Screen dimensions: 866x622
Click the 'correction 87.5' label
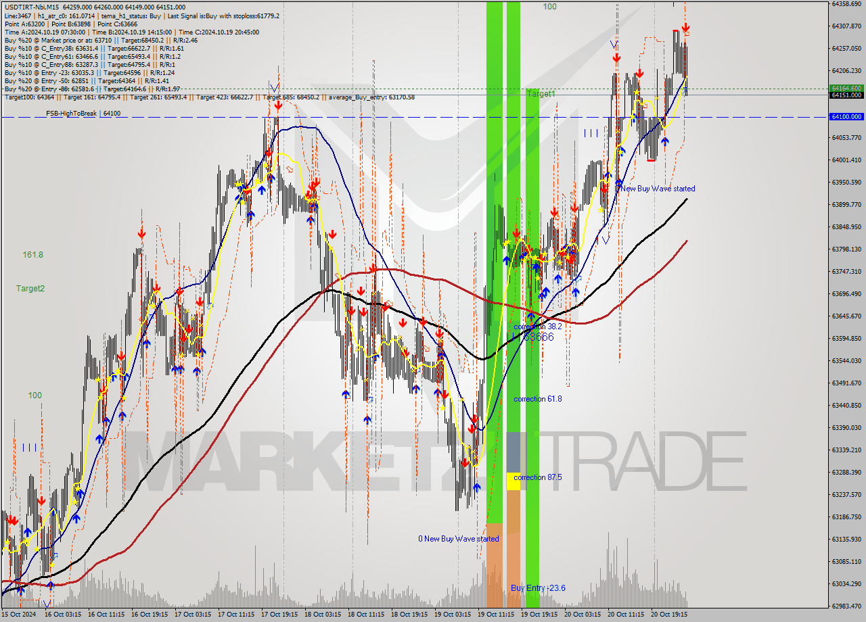538,477
